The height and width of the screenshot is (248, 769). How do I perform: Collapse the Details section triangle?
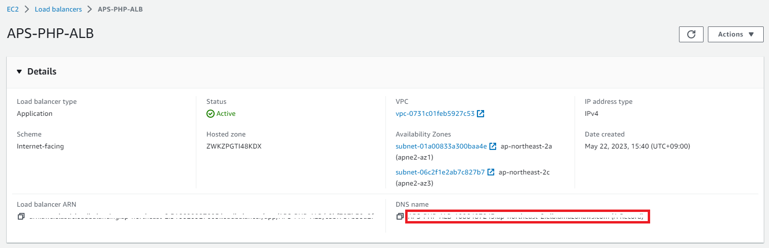tap(19, 72)
